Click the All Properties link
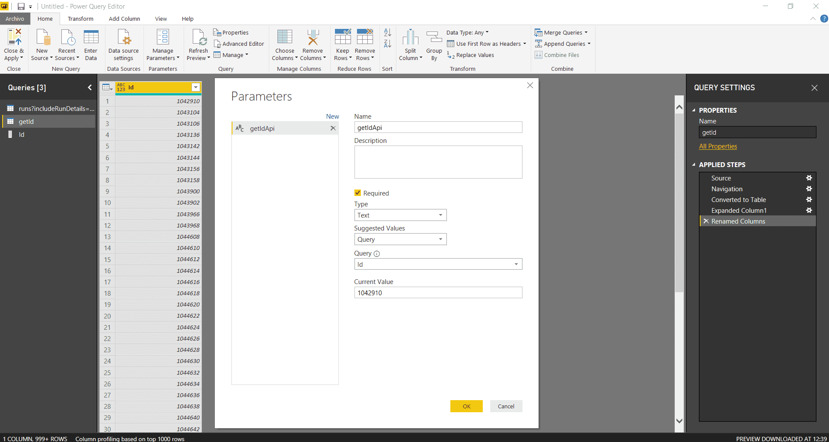Screen dimensions: 829x442 (717, 146)
